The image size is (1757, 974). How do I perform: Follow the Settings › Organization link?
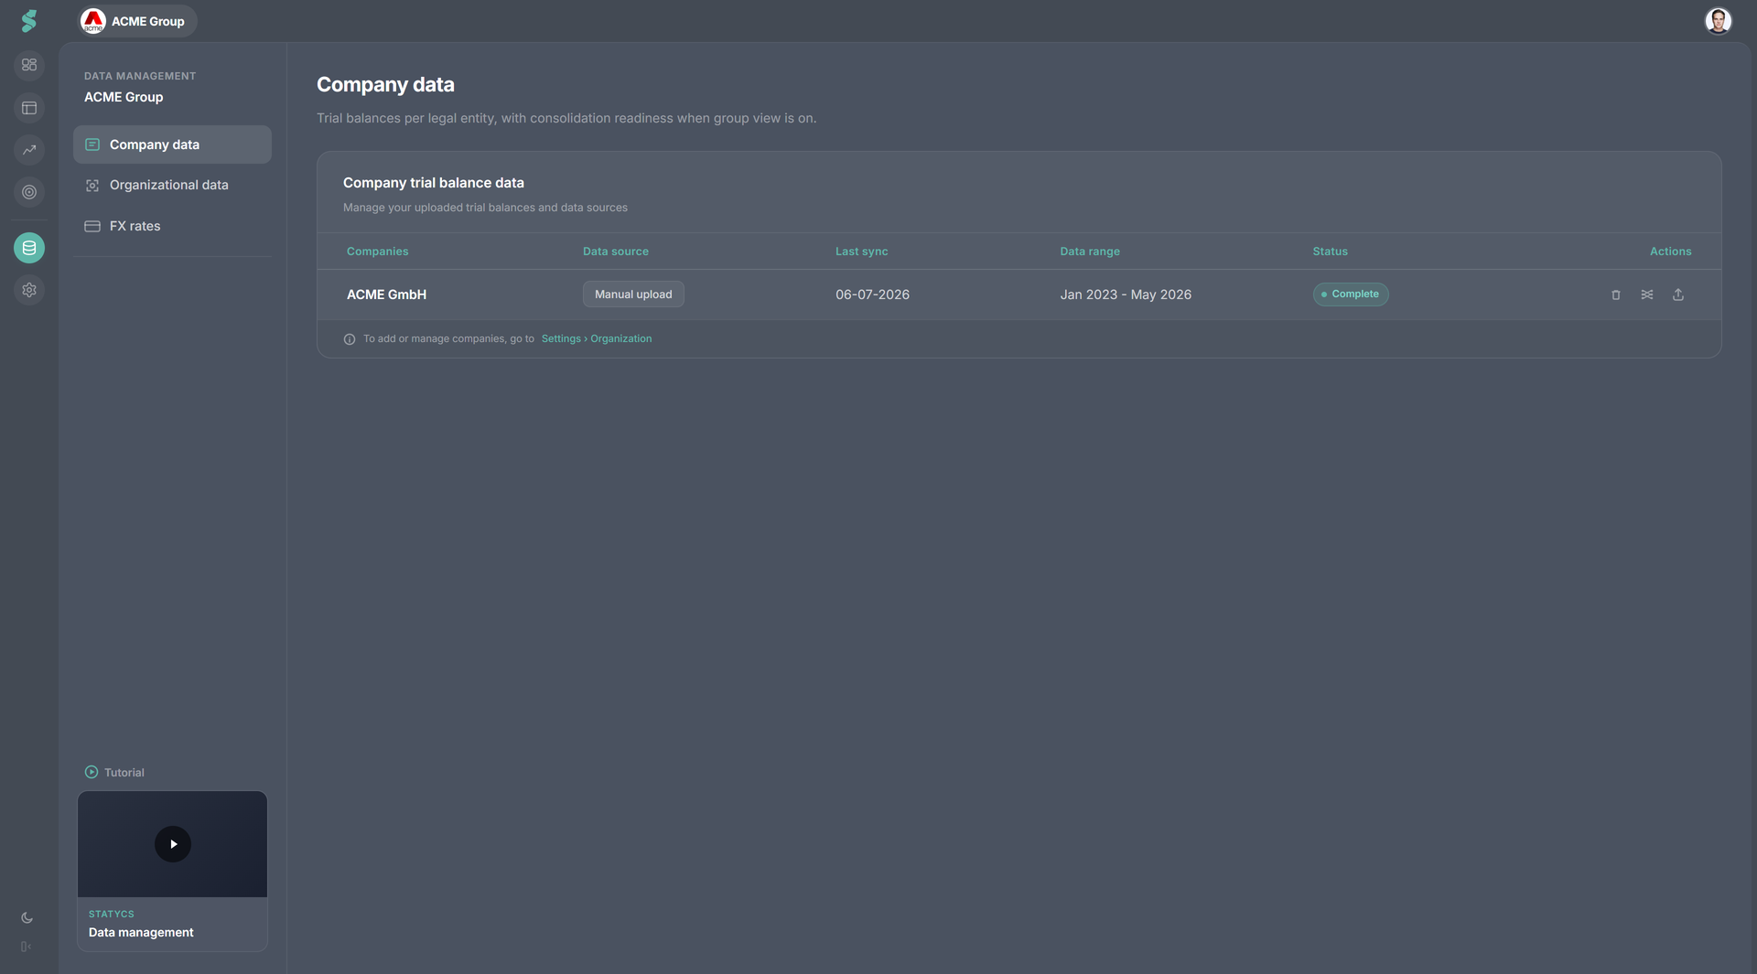597,338
